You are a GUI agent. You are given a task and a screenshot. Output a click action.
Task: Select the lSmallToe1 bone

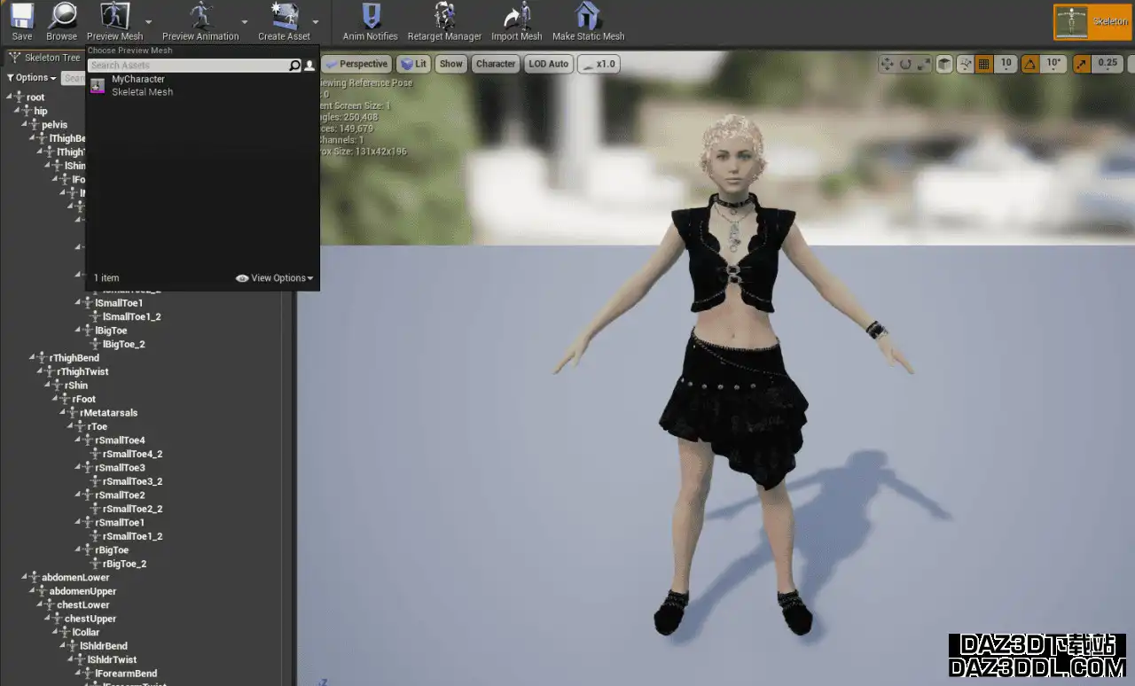click(x=119, y=303)
